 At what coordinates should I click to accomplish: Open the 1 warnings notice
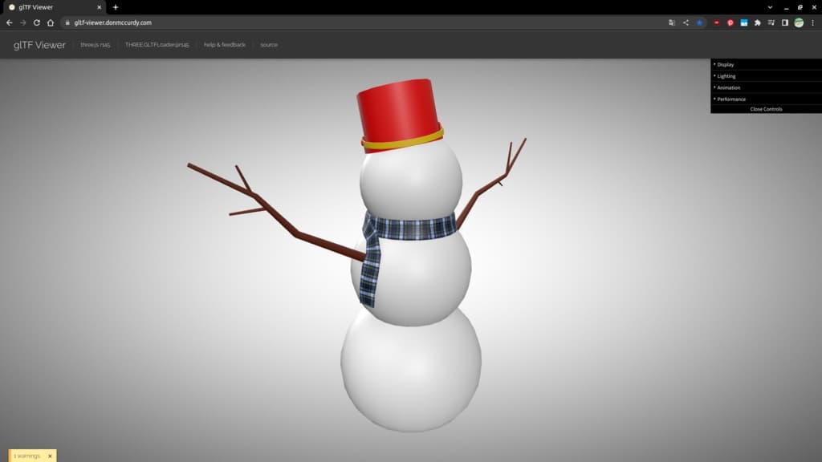coord(26,456)
